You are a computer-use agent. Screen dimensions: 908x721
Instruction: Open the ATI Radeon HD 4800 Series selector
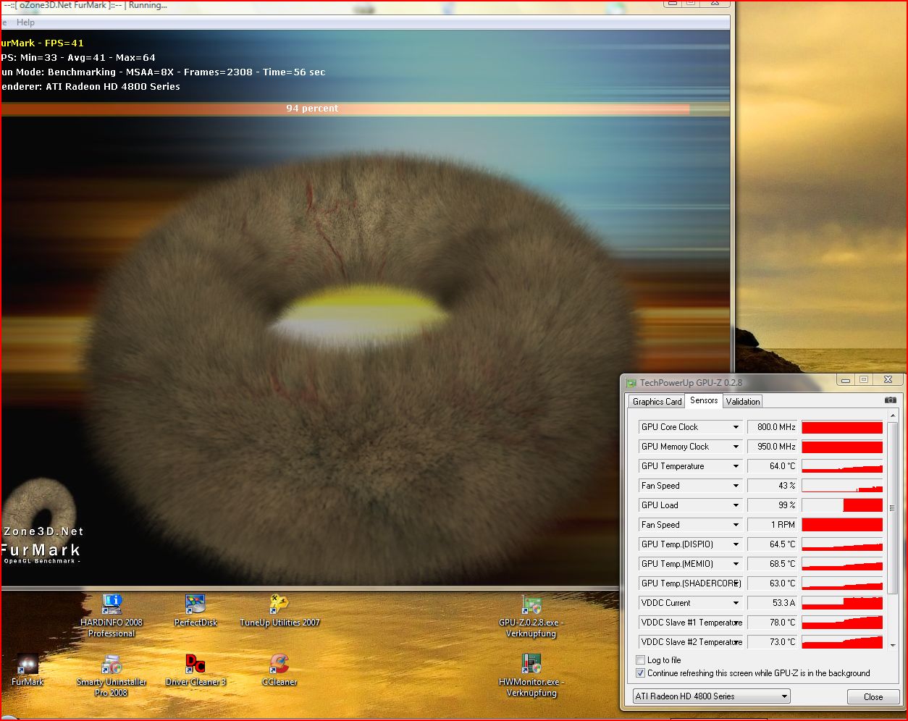[x=711, y=696]
